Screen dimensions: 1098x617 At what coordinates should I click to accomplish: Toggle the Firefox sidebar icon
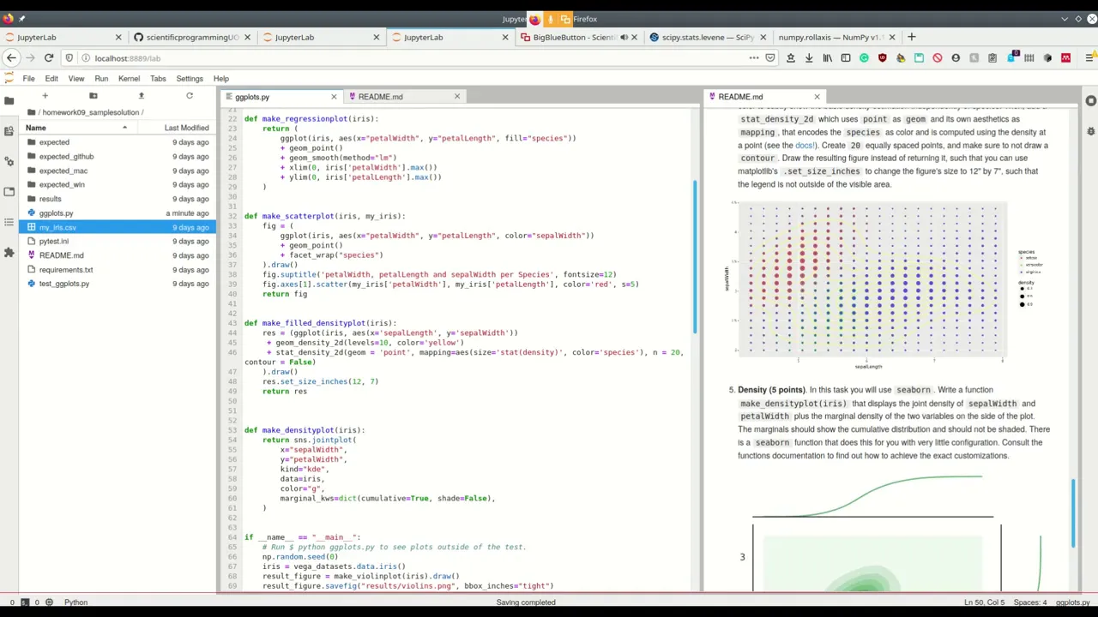846,57
